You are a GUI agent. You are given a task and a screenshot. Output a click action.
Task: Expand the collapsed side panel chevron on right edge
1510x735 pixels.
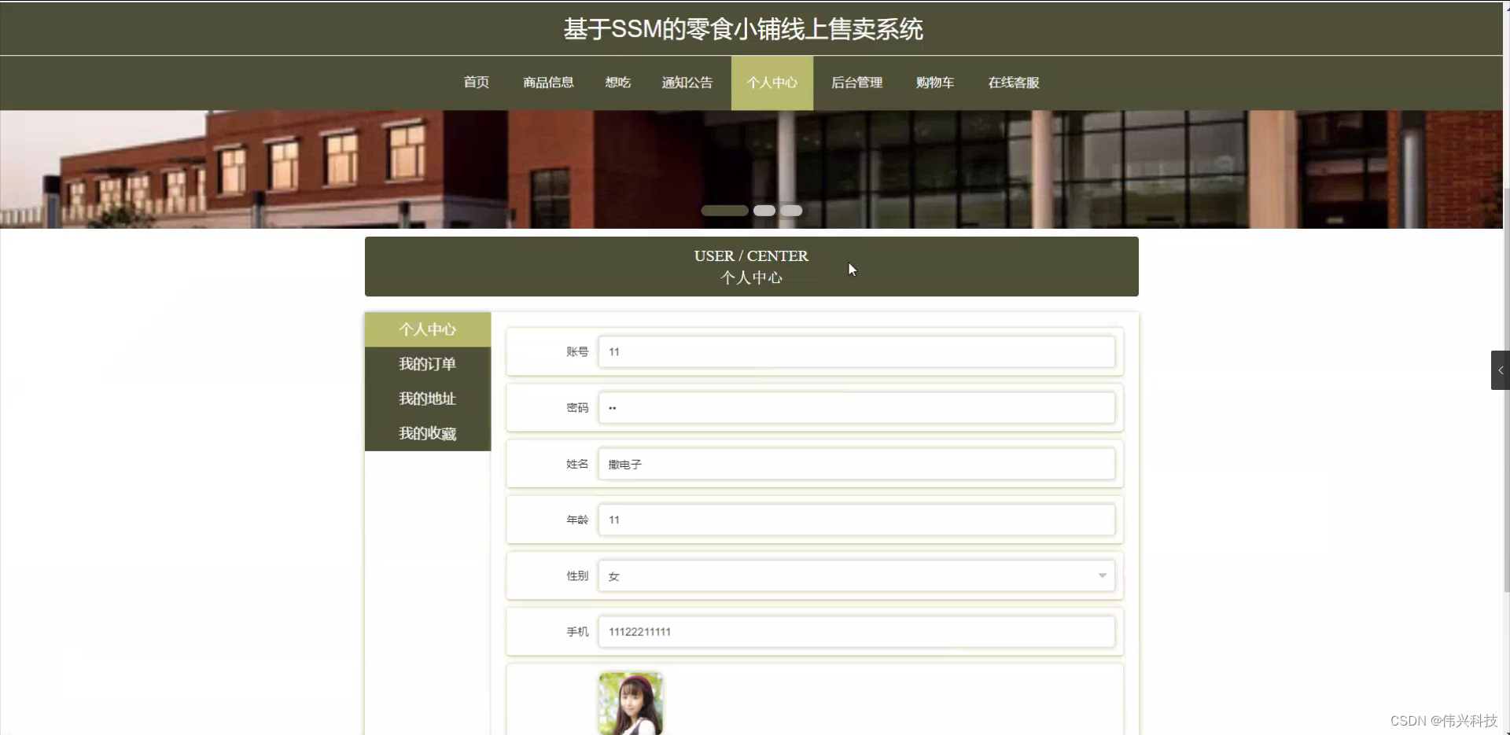coord(1499,369)
